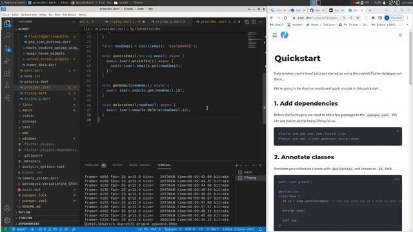
Task: Open the Extensions view
Action: pos(7,73)
